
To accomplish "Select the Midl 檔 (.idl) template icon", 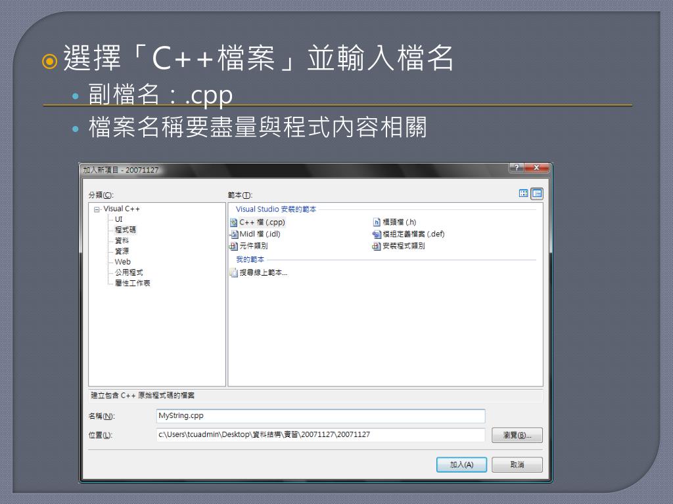I will tap(233, 234).
